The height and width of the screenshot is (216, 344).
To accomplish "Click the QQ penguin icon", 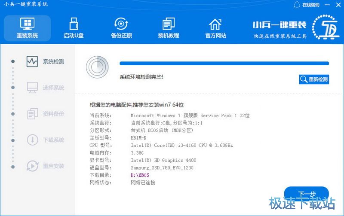I will coord(297,5).
